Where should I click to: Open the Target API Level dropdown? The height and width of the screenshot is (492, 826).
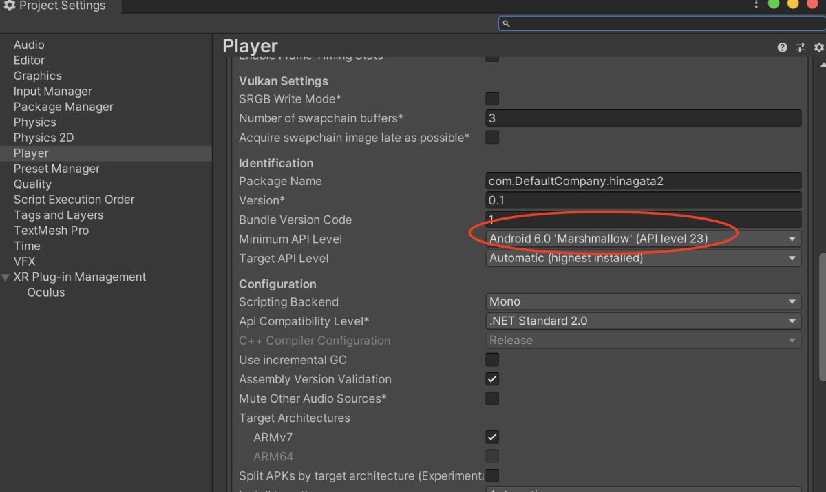click(x=644, y=258)
